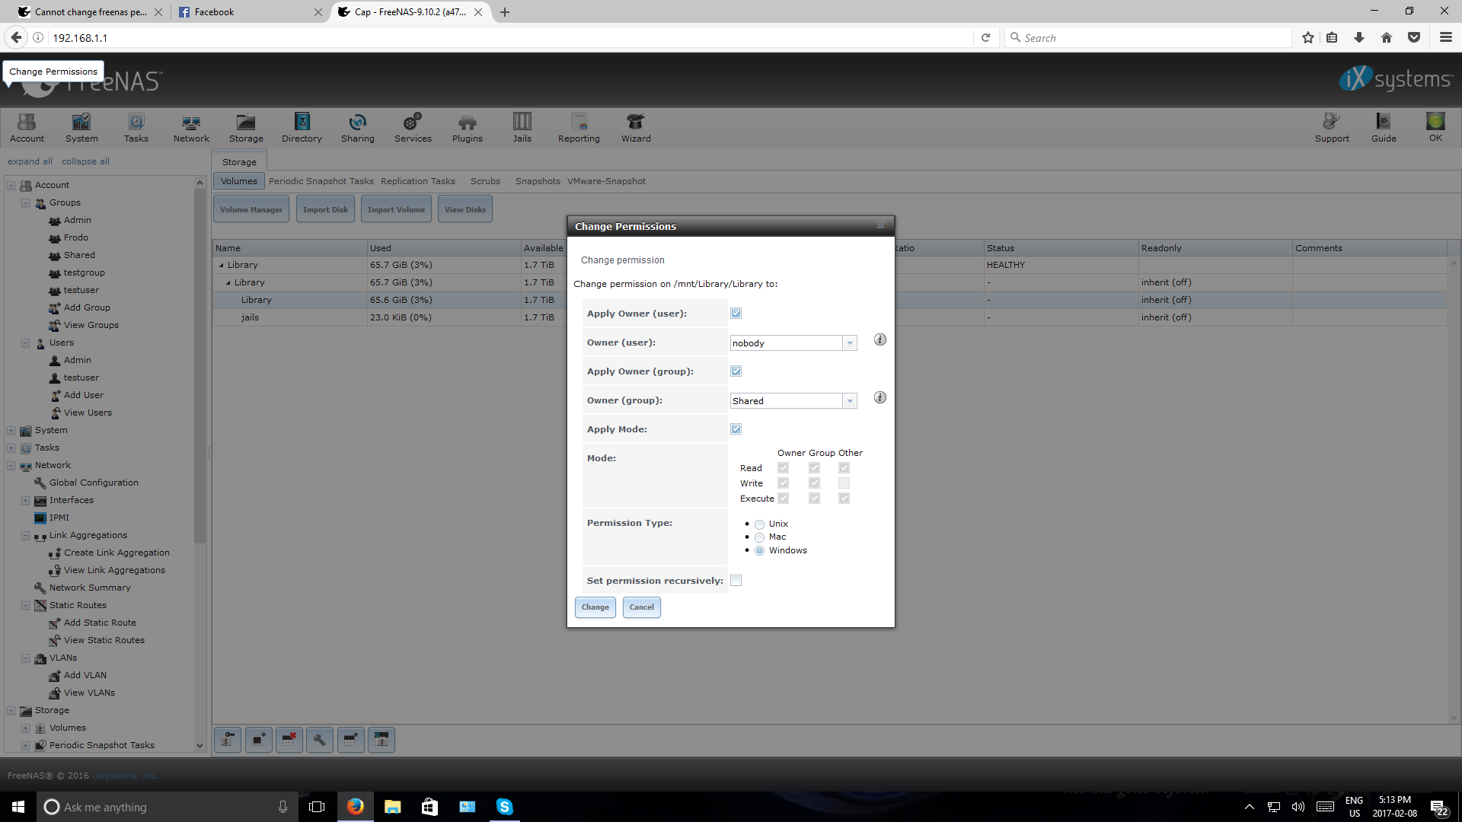Open the Tasks toolbar icon
This screenshot has height=822, width=1462.
coord(136,127)
